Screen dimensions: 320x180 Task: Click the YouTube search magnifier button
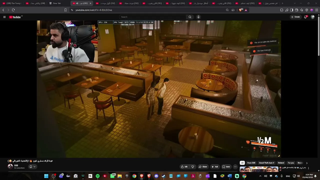click(x=190, y=17)
